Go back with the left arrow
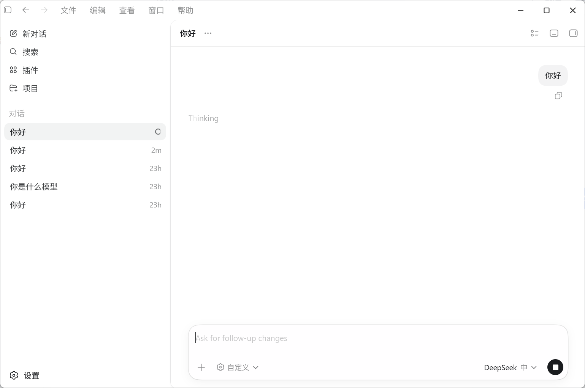The width and height of the screenshot is (585, 388). point(26,10)
